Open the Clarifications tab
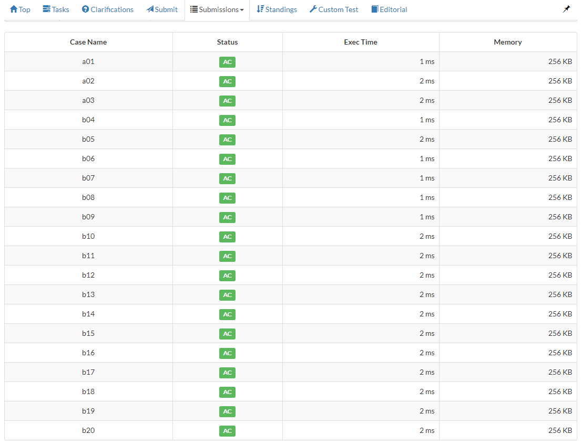Image resolution: width=582 pixels, height=445 pixels. pyautogui.click(x=108, y=9)
